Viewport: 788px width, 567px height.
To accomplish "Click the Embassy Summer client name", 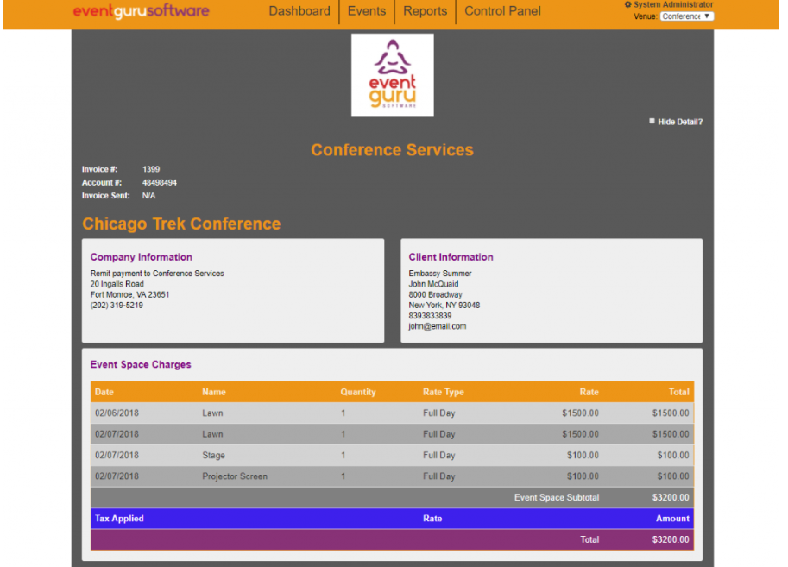I will coord(440,274).
